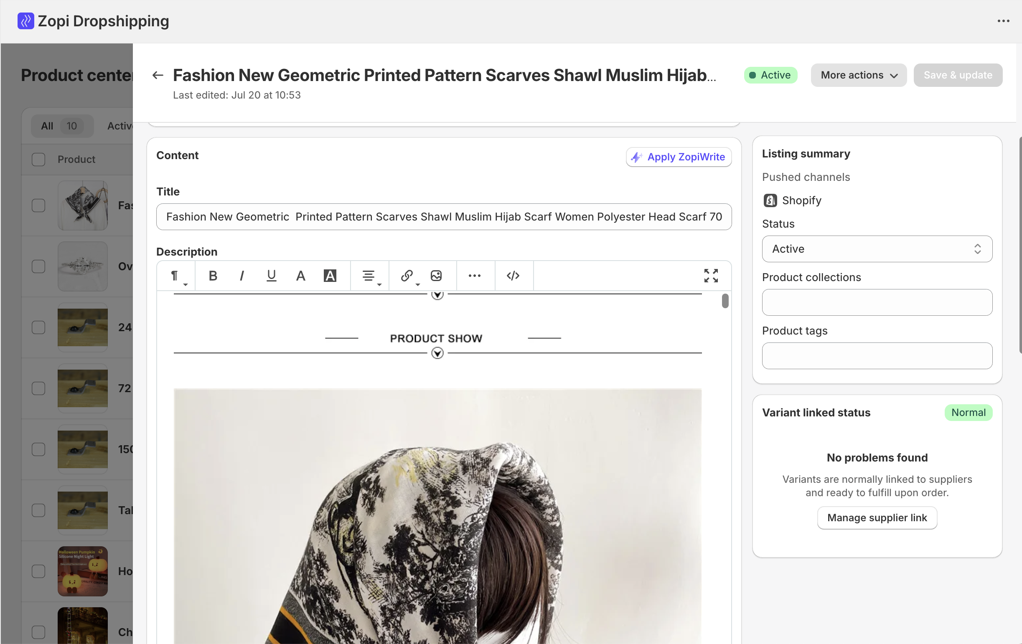
Task: Click Apply ZopiWrite button
Action: [679, 157]
